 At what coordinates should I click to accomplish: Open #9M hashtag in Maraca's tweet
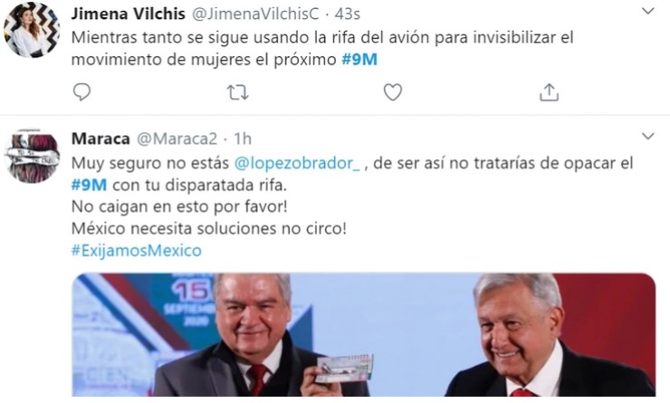coord(89,185)
